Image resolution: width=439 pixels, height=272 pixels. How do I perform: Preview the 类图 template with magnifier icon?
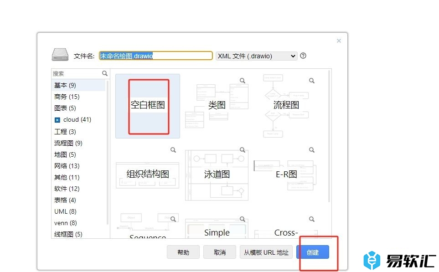(243, 81)
